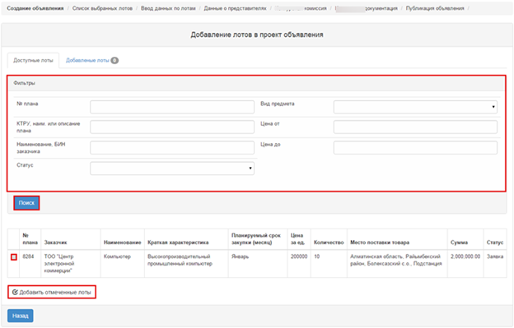Click the Поиск button

tap(26, 203)
